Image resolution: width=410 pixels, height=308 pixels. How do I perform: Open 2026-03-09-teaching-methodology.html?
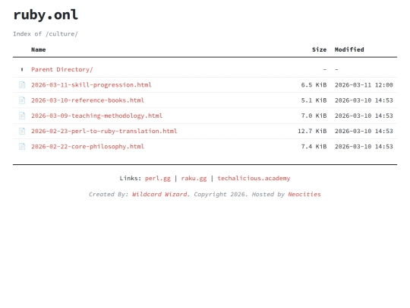coord(96,116)
